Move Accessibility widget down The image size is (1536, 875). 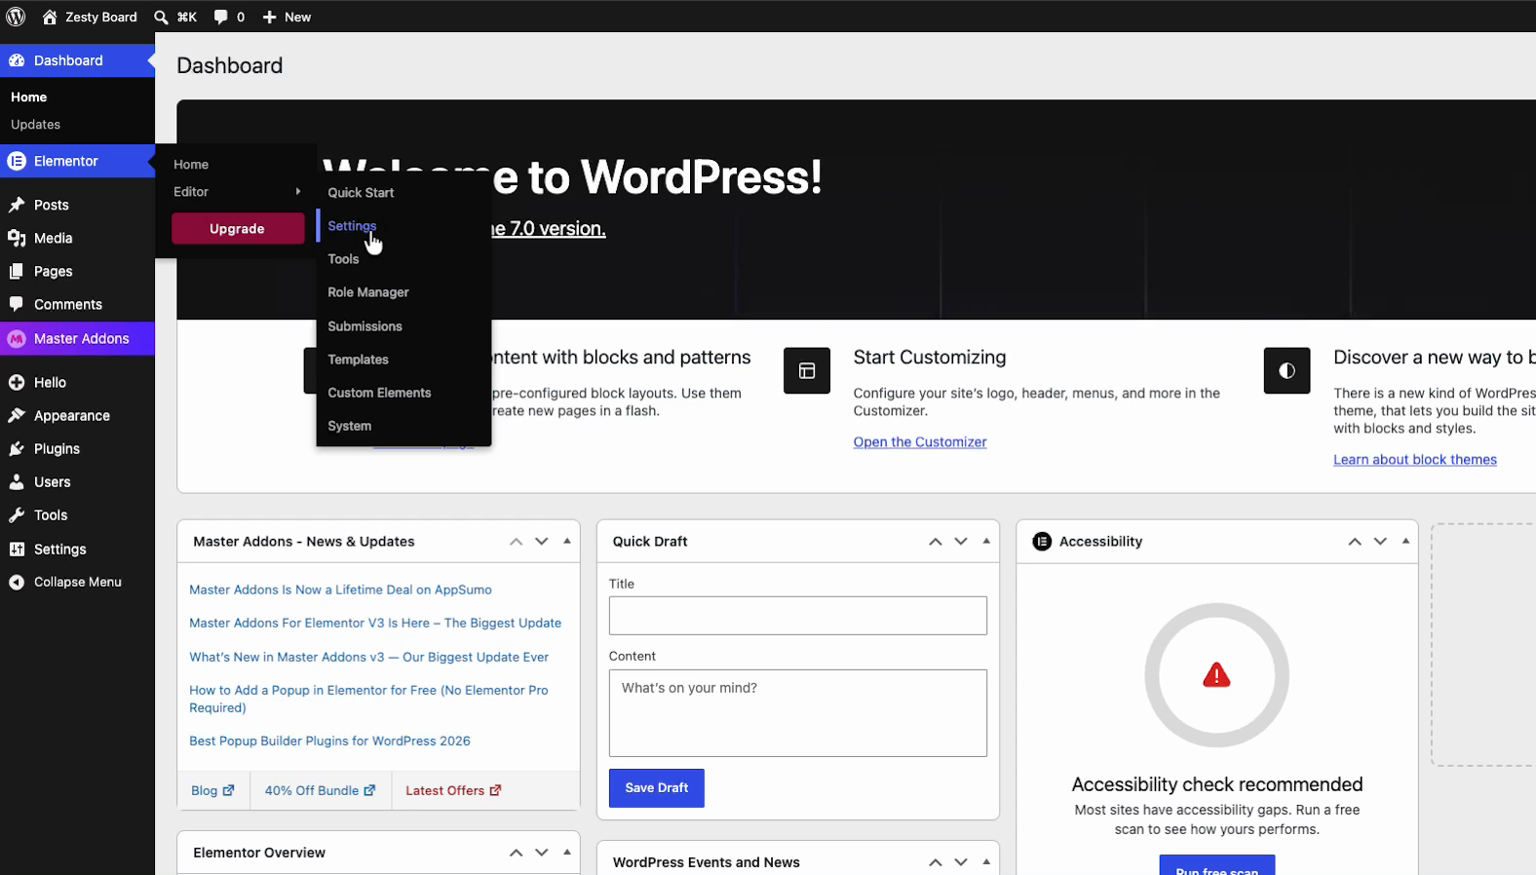(1380, 541)
